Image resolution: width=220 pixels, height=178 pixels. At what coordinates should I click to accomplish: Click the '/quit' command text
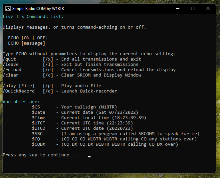point(9,59)
